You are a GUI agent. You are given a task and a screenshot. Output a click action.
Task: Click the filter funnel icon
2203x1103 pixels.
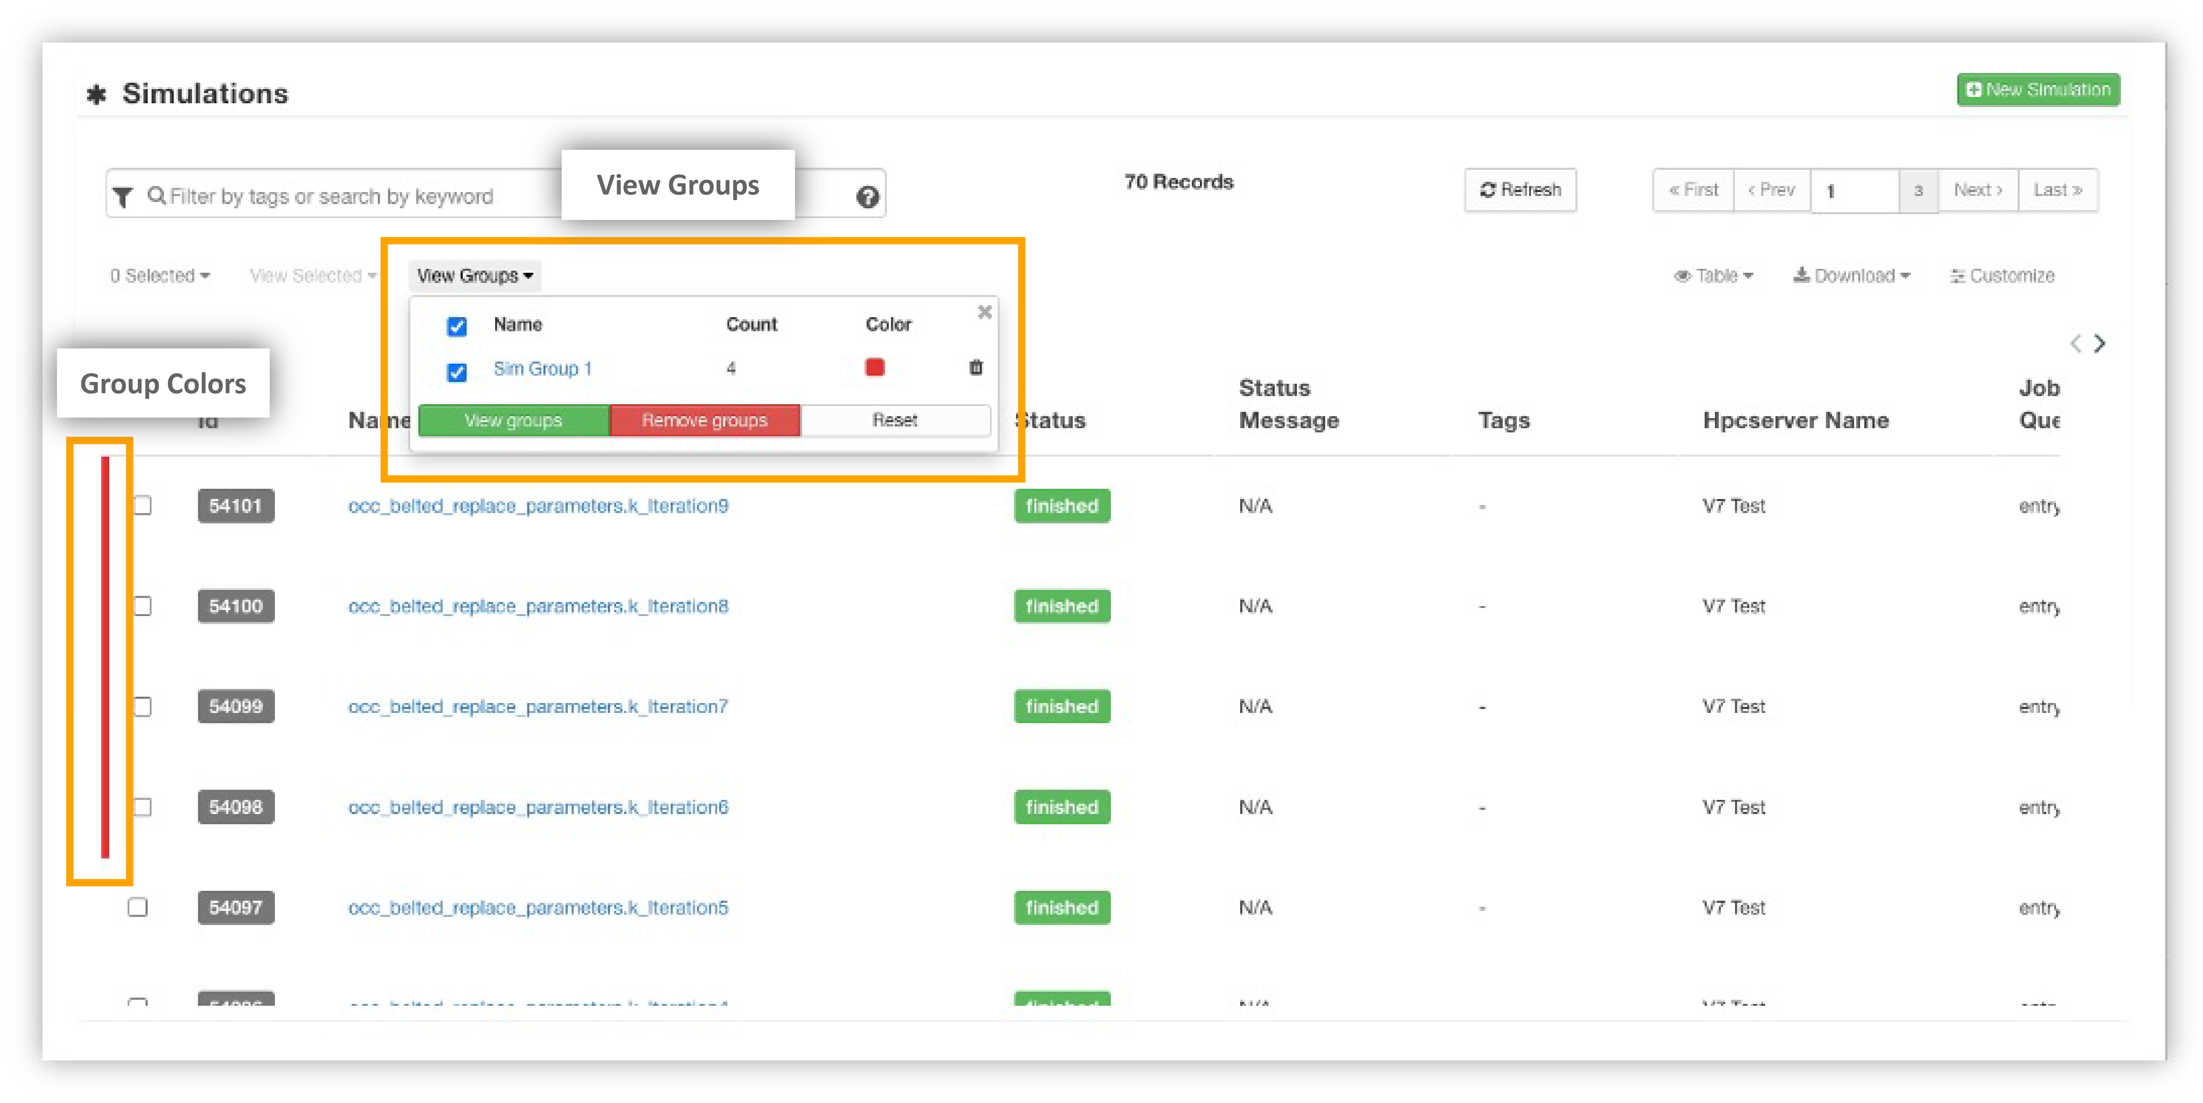pyautogui.click(x=122, y=197)
